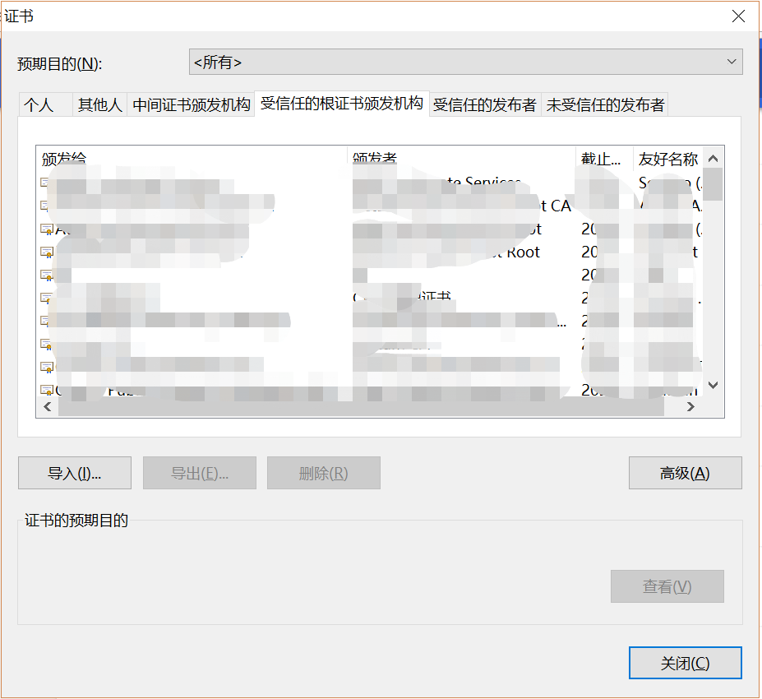This screenshot has height=699, width=762.
Task: Click the scroll-down arrow of the certificate list
Action: click(713, 384)
